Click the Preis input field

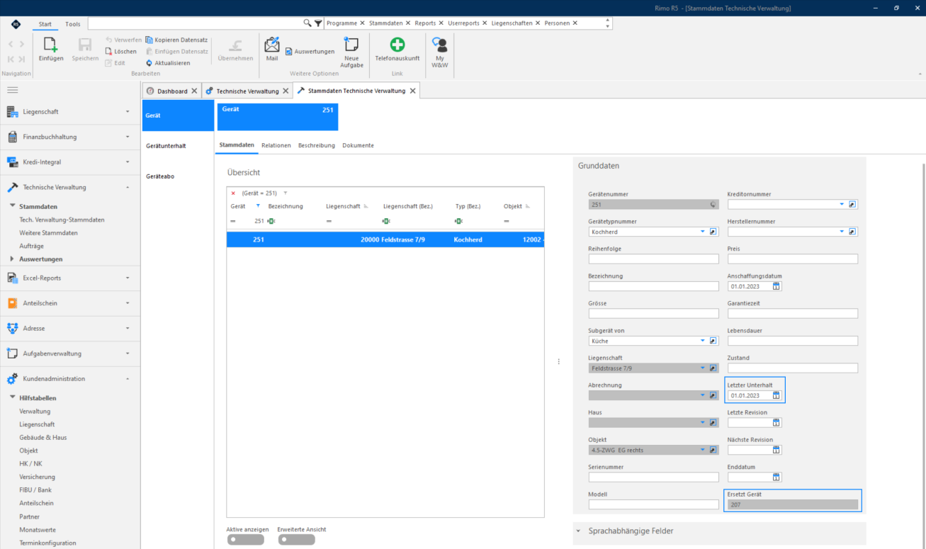(x=793, y=259)
